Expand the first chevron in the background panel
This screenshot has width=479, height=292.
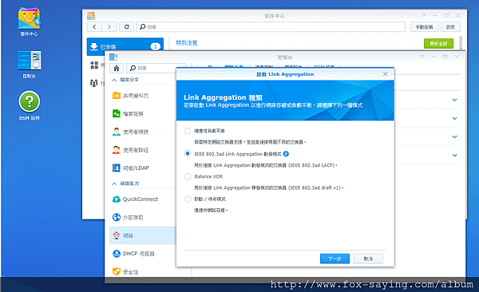click(454, 100)
